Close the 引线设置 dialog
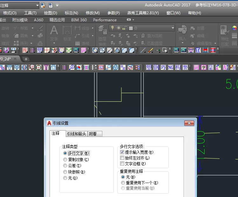The image size is (238, 197). pyautogui.click(x=189, y=123)
